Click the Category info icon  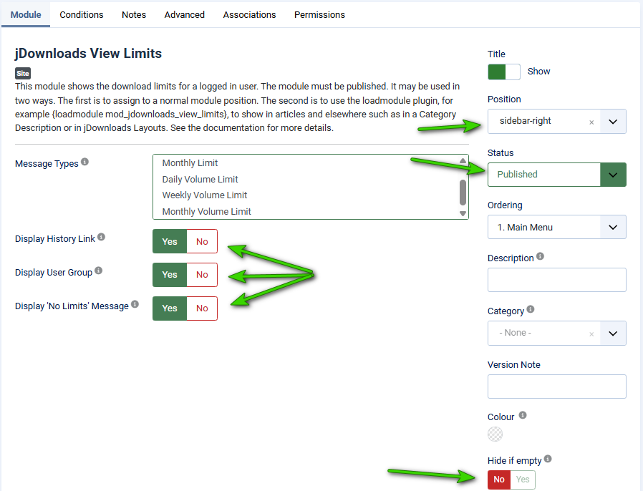pyautogui.click(x=531, y=309)
